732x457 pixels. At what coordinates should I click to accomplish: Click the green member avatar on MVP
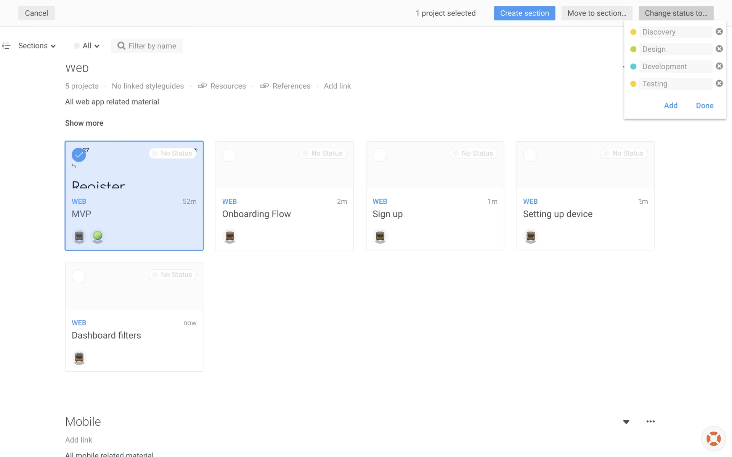98,236
